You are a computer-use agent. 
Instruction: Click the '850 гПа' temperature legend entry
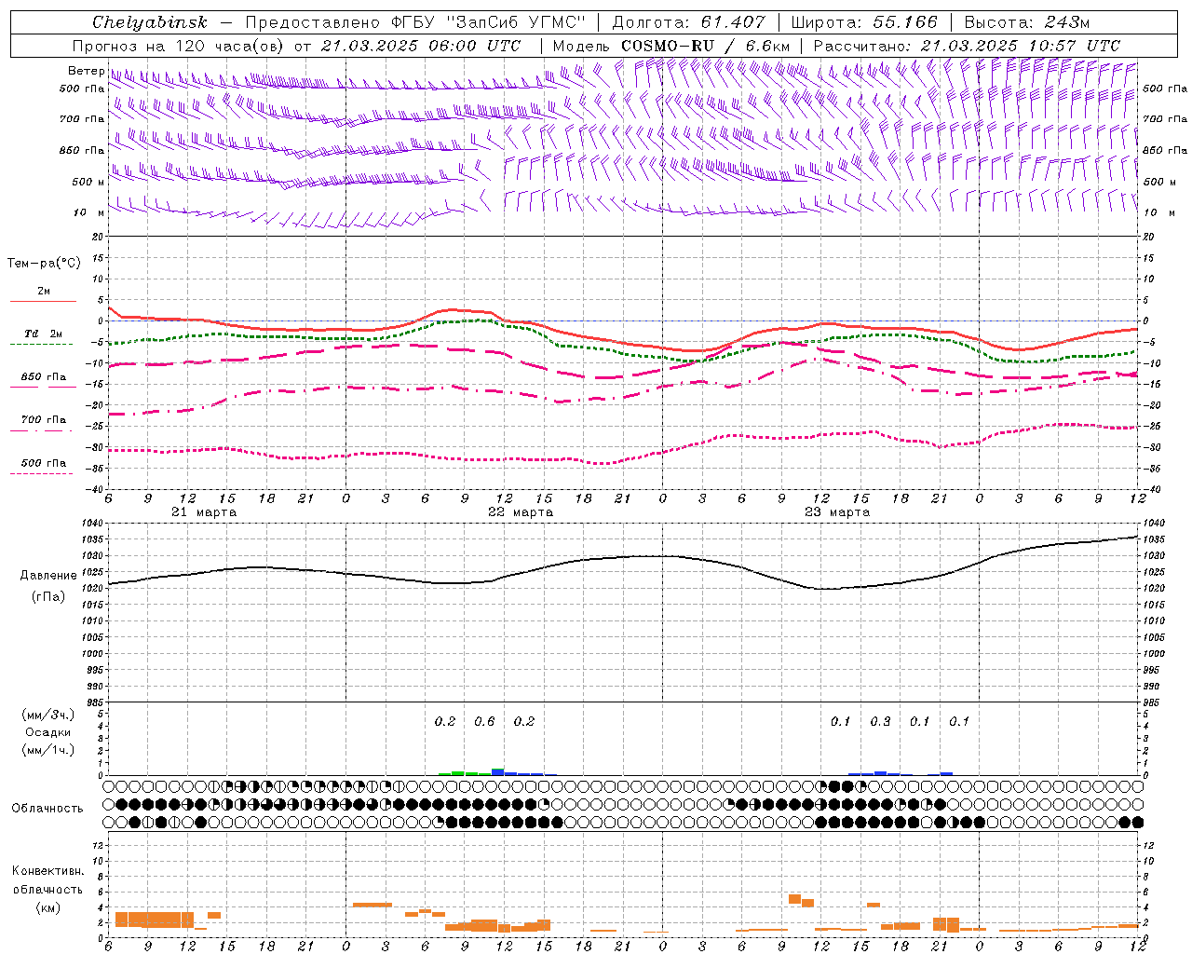[43, 376]
